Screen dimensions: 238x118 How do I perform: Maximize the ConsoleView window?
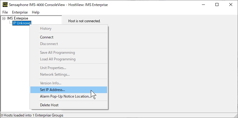[217, 5]
